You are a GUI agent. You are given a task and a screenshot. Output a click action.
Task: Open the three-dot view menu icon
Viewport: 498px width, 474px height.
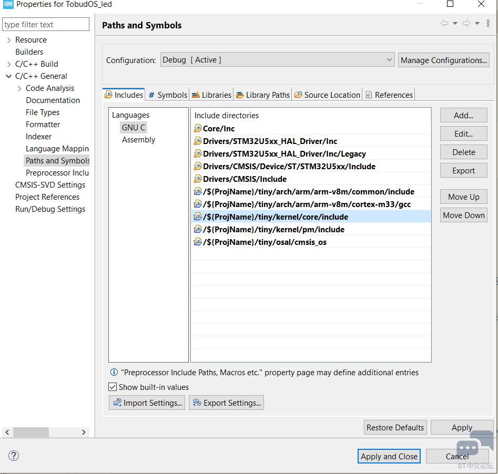(488, 23)
